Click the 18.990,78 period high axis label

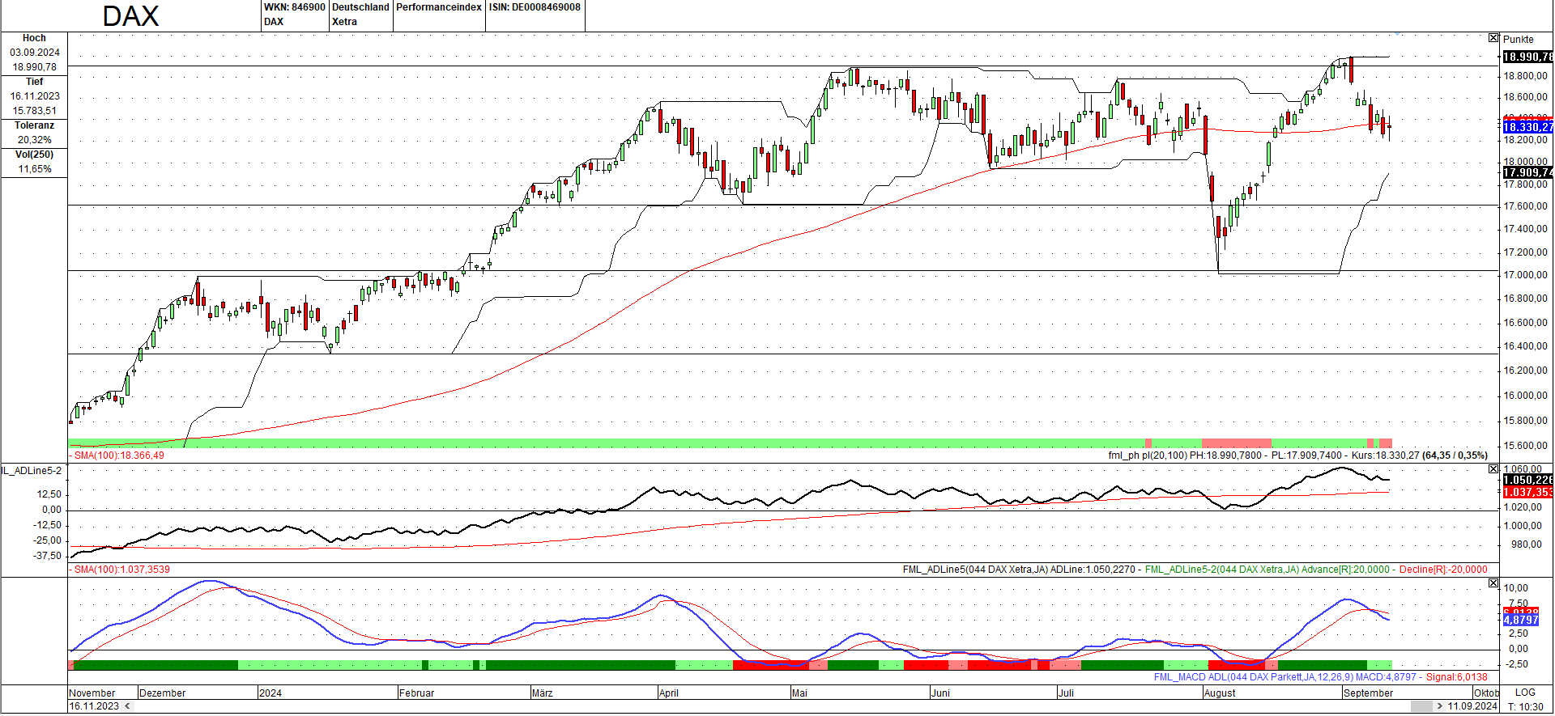1527,57
